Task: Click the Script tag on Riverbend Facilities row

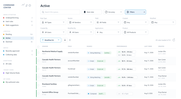Action: (x=91, y=86)
